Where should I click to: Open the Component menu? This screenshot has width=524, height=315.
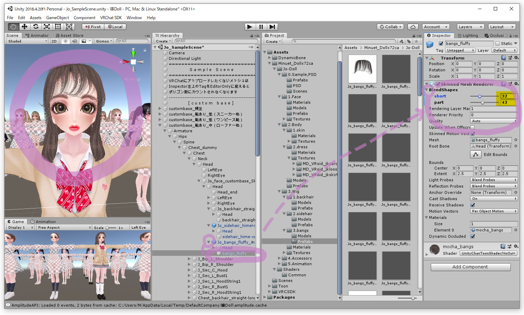tap(85, 18)
